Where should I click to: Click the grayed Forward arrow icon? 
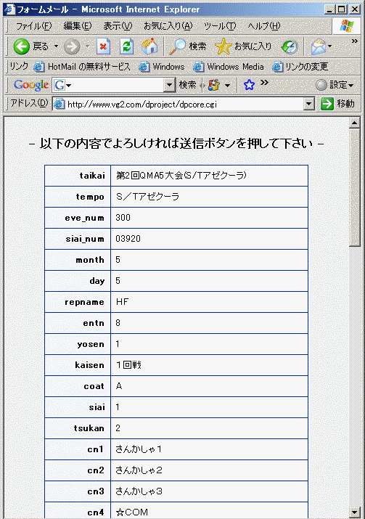click(x=72, y=46)
